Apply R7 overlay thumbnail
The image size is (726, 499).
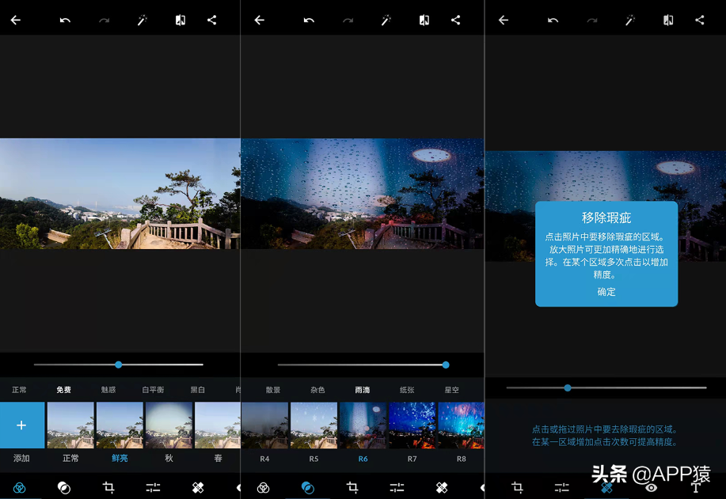pyautogui.click(x=412, y=425)
